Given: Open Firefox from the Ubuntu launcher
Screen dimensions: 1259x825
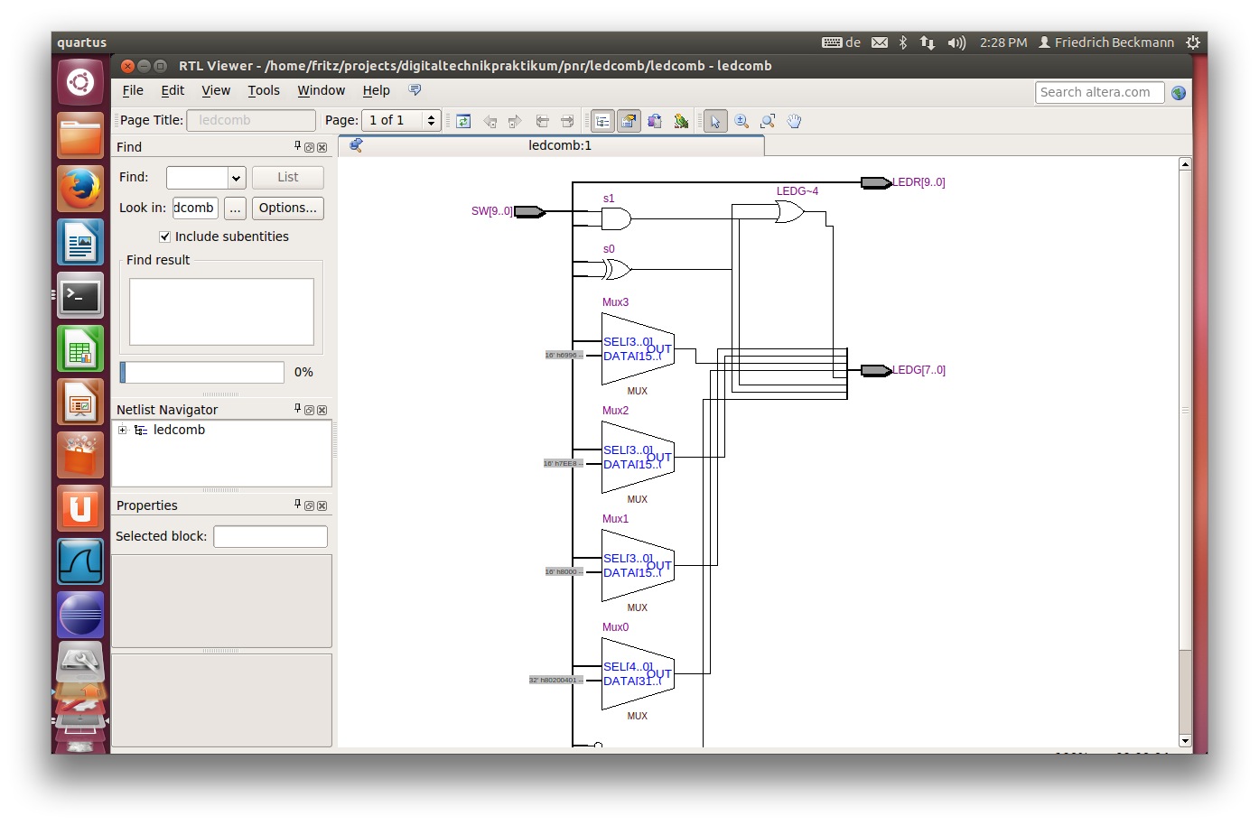Looking at the screenshot, I should pyautogui.click(x=80, y=189).
